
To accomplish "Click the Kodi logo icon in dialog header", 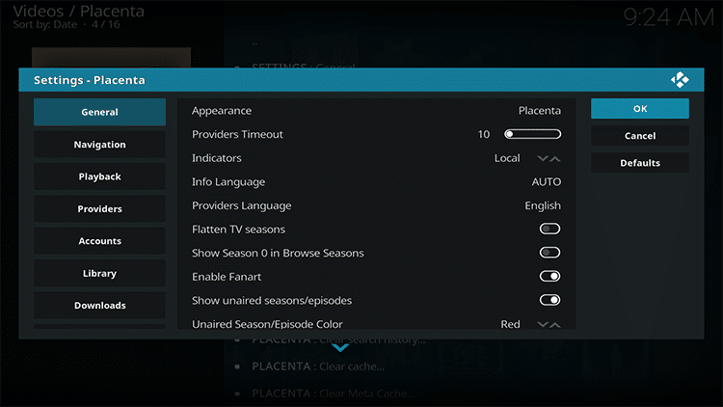I will [x=680, y=80].
